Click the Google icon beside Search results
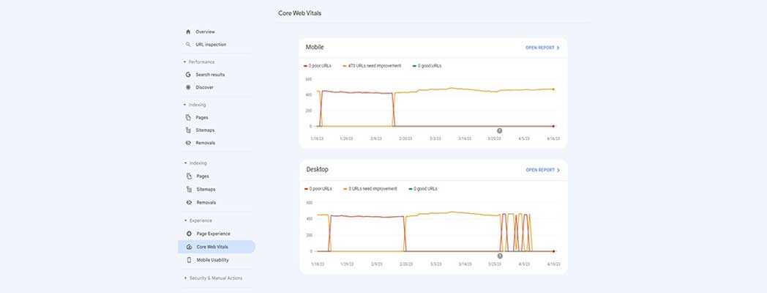The height and width of the screenshot is (293, 767). click(x=188, y=75)
